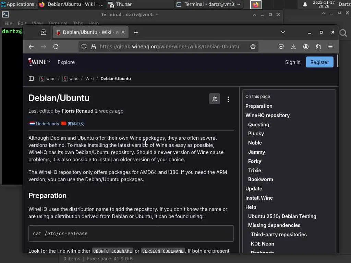Click the page's vertical scrollbar
Viewport: 351px width, 263px height.
[x=338, y=61]
